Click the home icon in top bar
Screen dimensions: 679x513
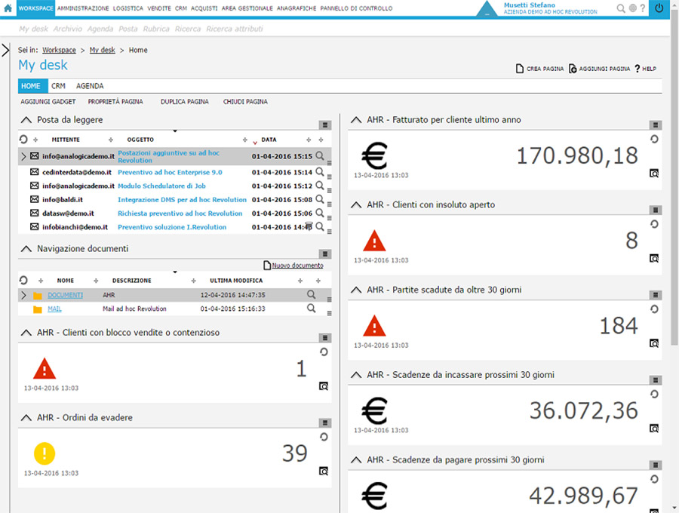coord(8,8)
